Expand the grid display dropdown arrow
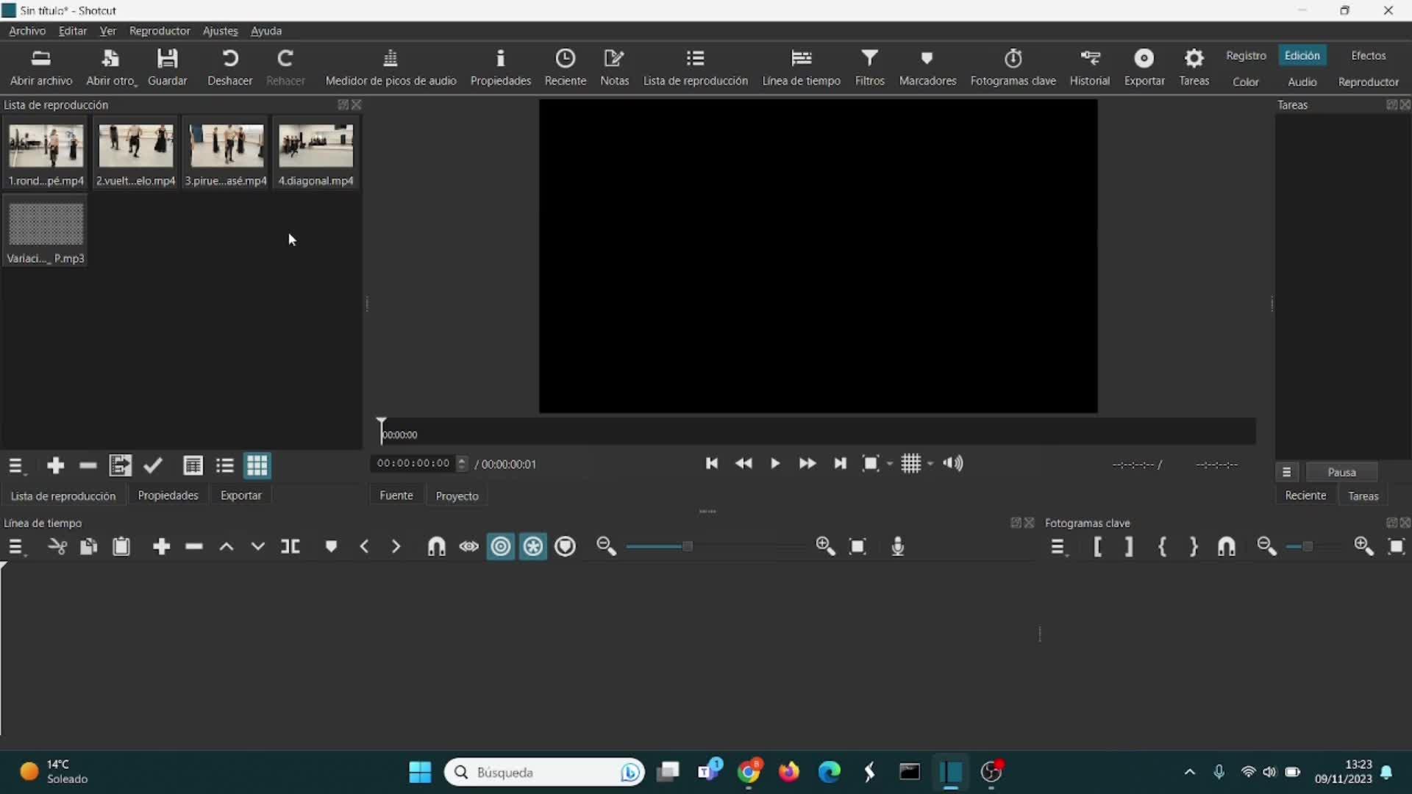The height and width of the screenshot is (794, 1412). point(930,464)
